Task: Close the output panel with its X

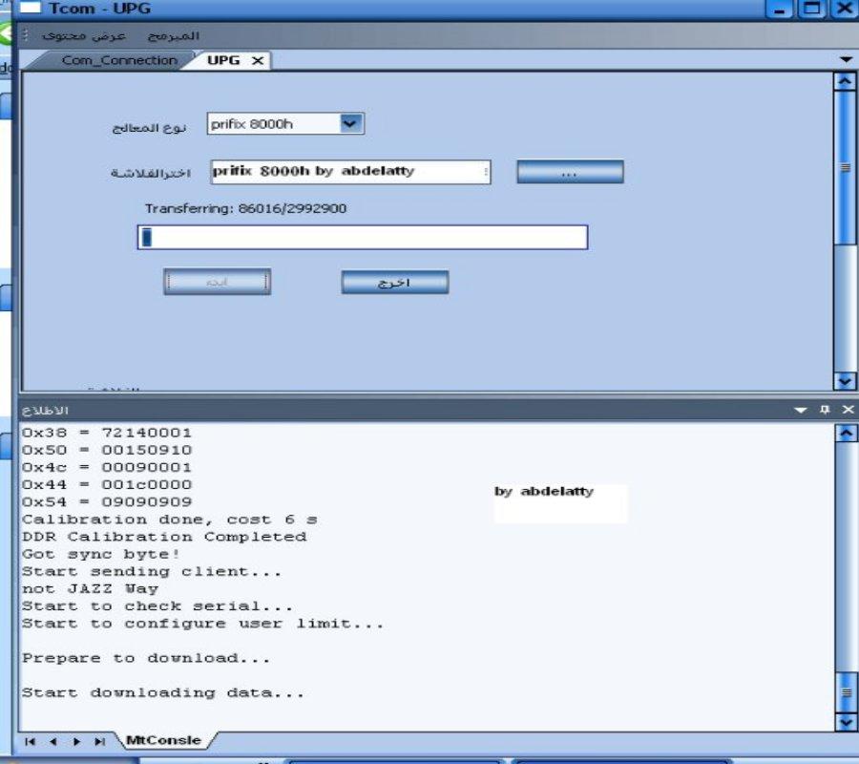Action: pos(849,410)
